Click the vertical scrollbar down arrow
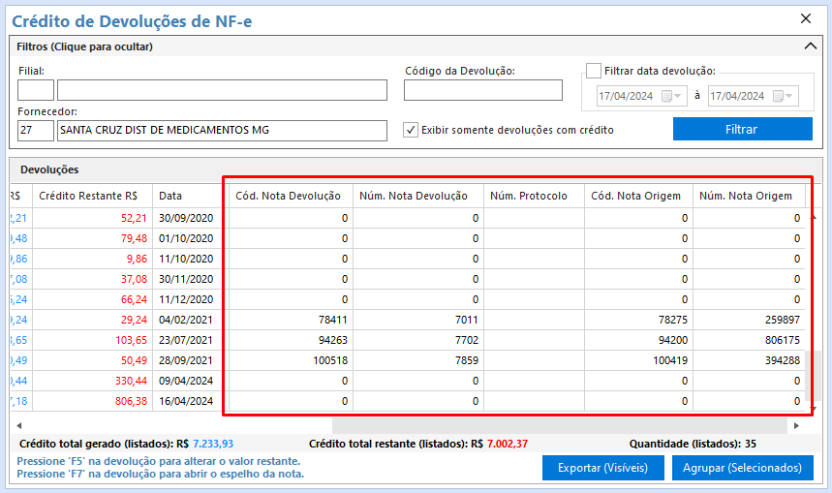 click(x=814, y=409)
